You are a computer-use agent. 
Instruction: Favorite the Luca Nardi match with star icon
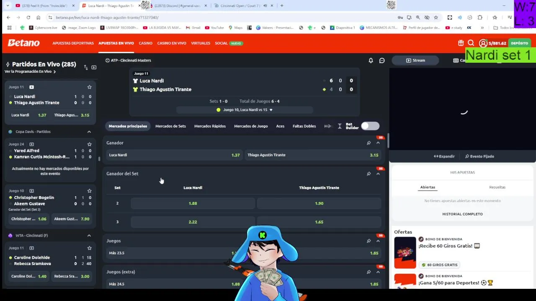point(89,87)
